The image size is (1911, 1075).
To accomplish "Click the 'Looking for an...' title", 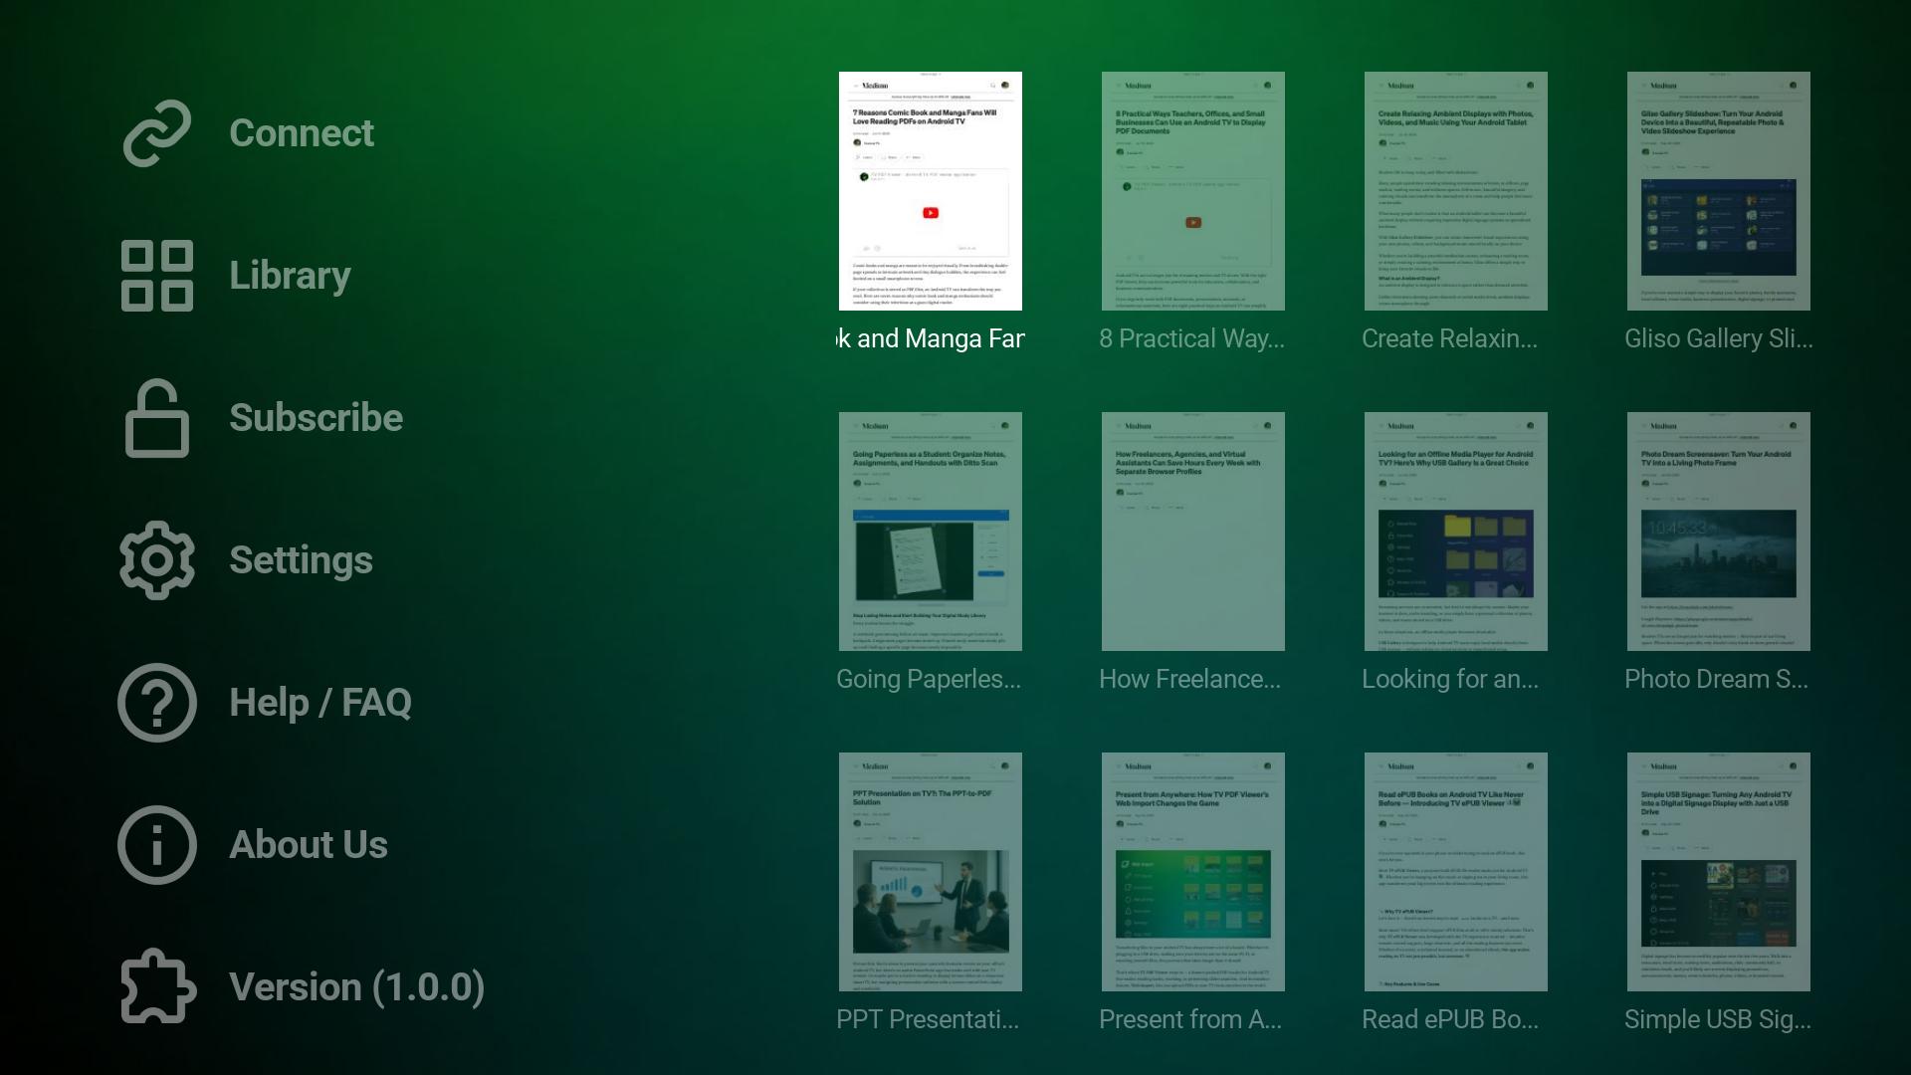I will coord(1450,680).
